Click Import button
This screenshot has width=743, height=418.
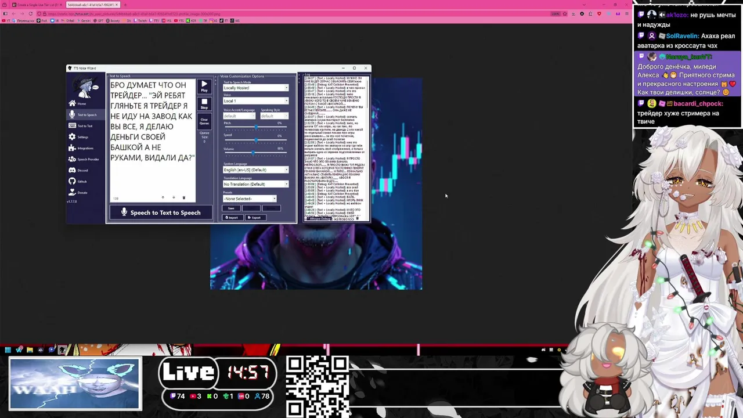click(x=233, y=218)
